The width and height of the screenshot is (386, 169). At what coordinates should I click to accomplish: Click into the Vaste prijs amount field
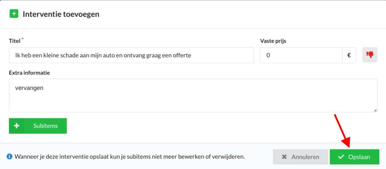coord(301,55)
